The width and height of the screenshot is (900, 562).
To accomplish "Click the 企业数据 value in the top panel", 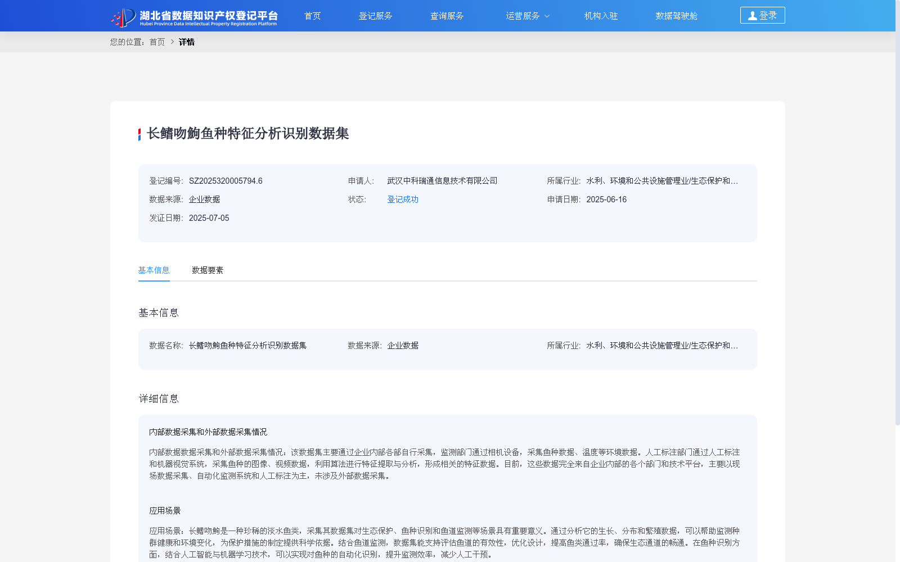I will pos(204,200).
